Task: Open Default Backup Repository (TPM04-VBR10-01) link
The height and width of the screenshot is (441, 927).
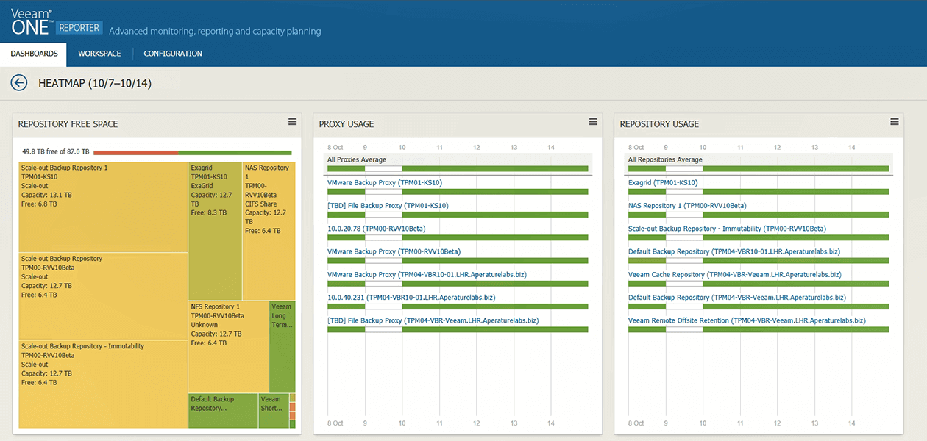Action: tap(734, 251)
